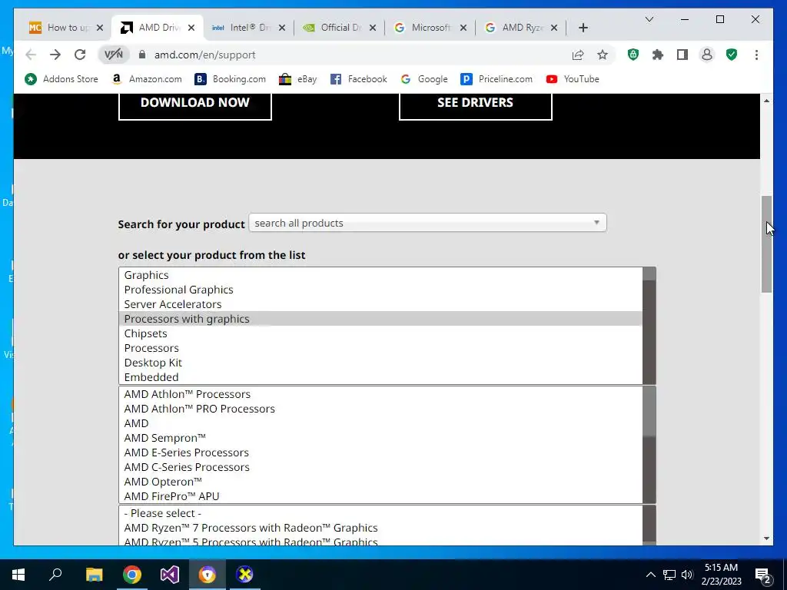Image resolution: width=787 pixels, height=590 pixels.
Task: Select Embedded category
Action: [x=380, y=376]
